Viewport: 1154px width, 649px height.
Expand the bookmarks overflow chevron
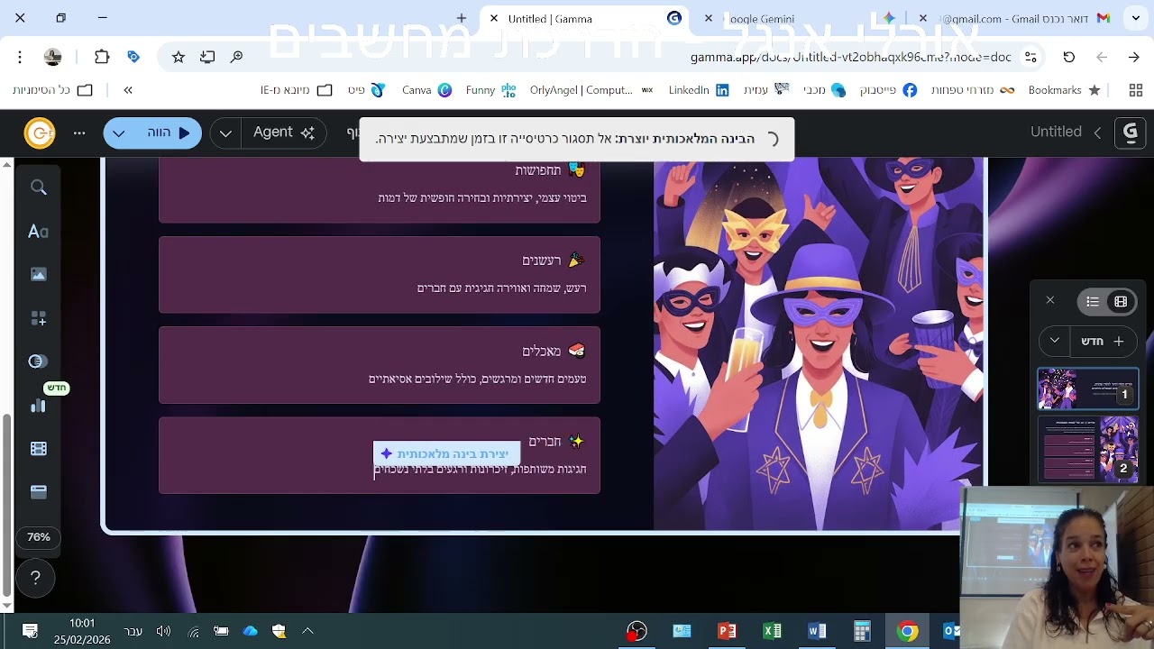point(128,90)
